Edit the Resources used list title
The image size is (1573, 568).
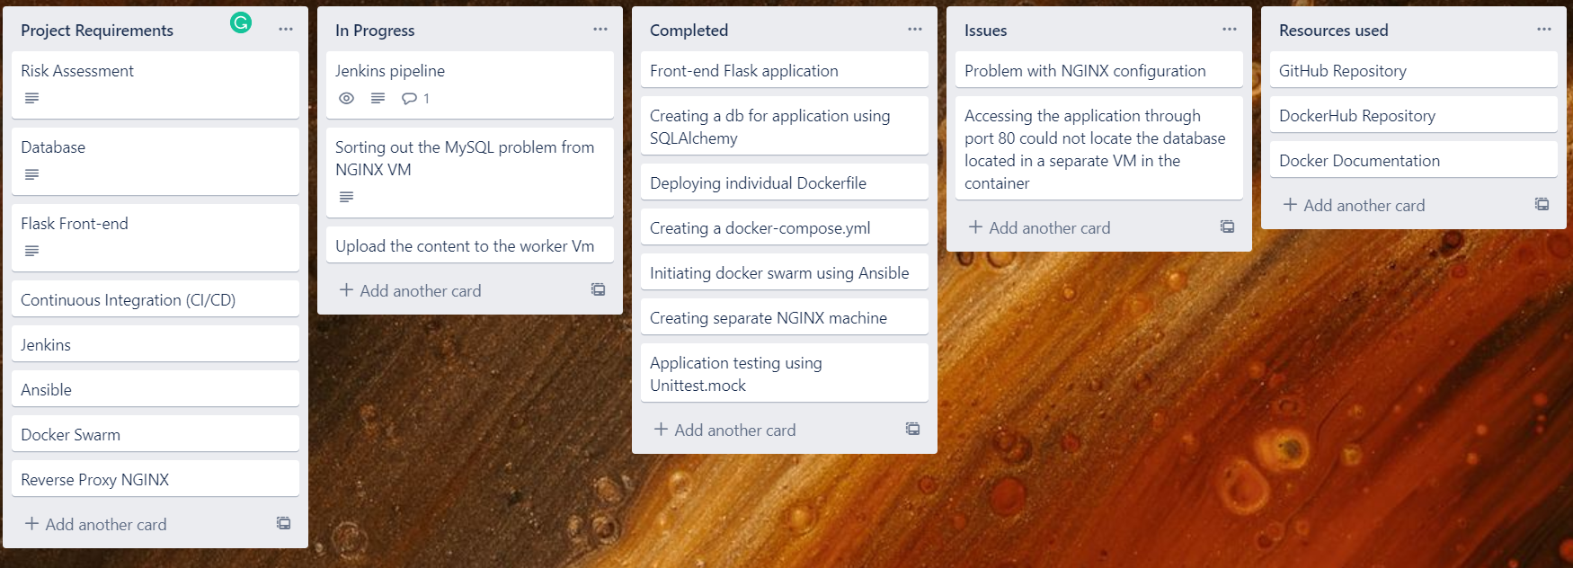point(1333,31)
